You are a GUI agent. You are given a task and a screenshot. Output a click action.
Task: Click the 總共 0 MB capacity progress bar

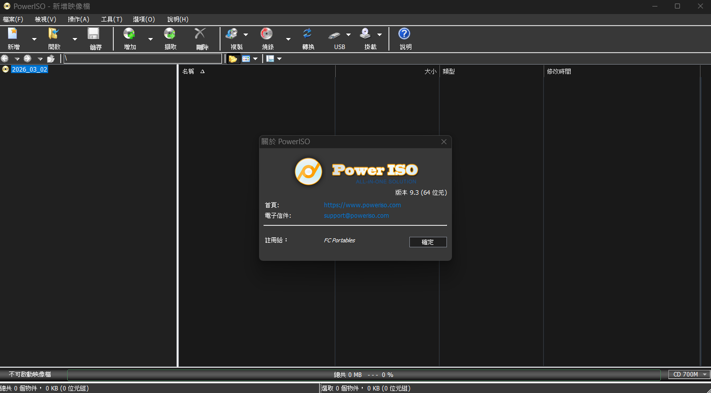[x=364, y=374]
